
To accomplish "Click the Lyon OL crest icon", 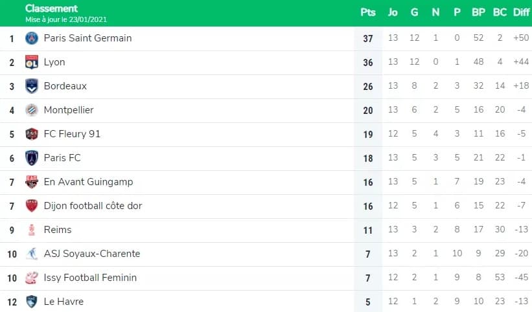I will coord(32,62).
